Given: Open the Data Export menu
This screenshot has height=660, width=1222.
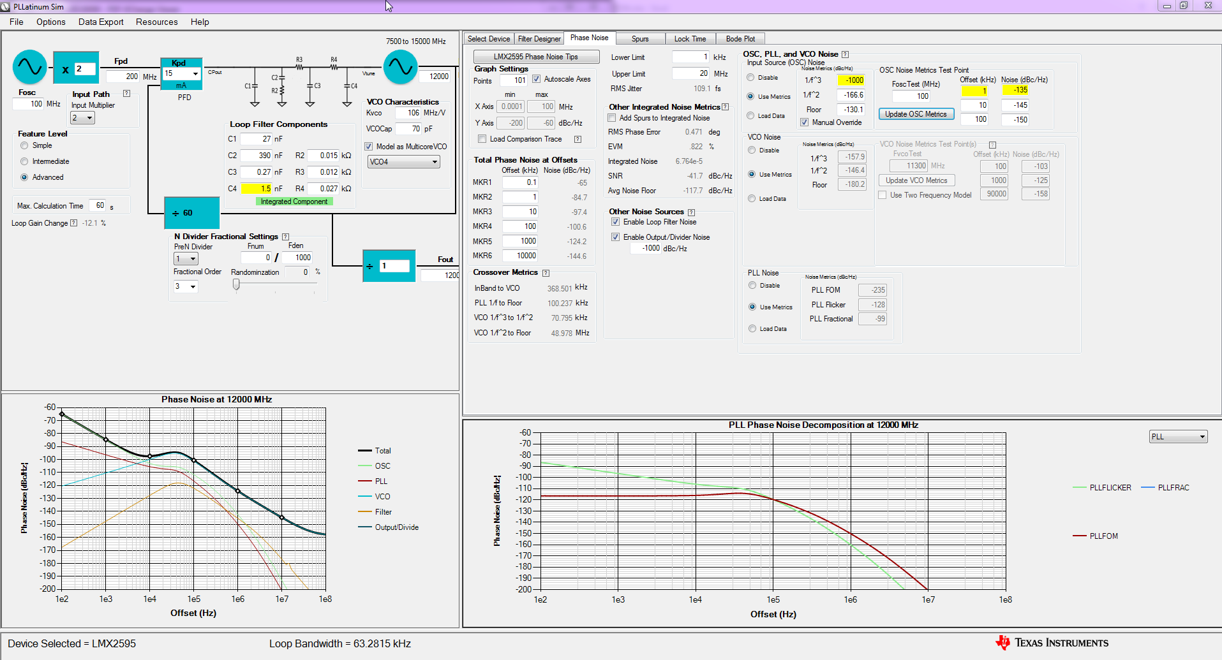Looking at the screenshot, I should click(101, 22).
